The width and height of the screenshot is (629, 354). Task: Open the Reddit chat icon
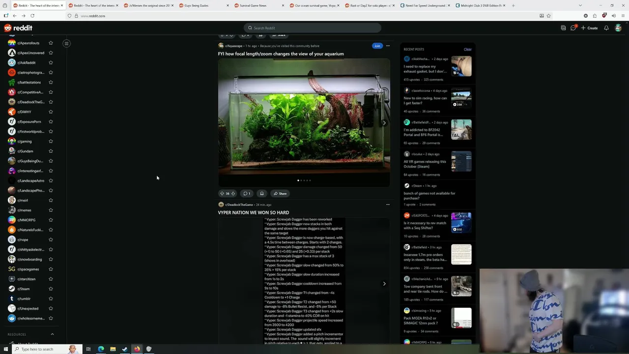coord(573,28)
